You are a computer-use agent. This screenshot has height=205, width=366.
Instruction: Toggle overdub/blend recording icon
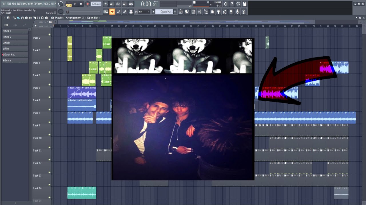tap(124, 4)
